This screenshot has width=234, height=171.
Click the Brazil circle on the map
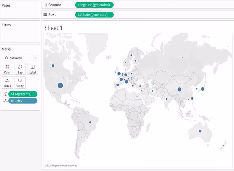(x=90, y=122)
